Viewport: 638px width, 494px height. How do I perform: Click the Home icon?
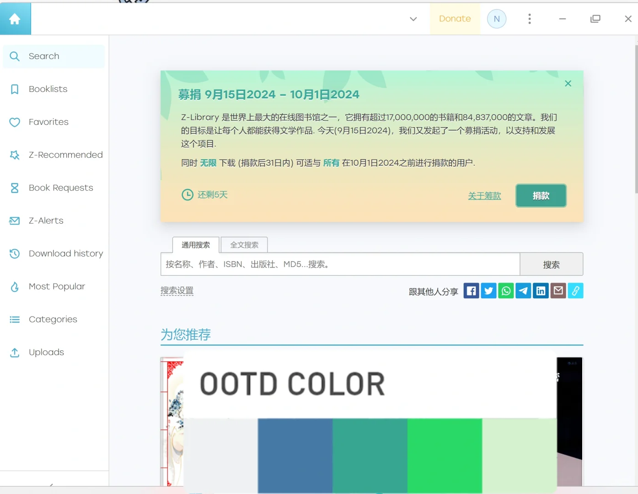tap(15, 19)
